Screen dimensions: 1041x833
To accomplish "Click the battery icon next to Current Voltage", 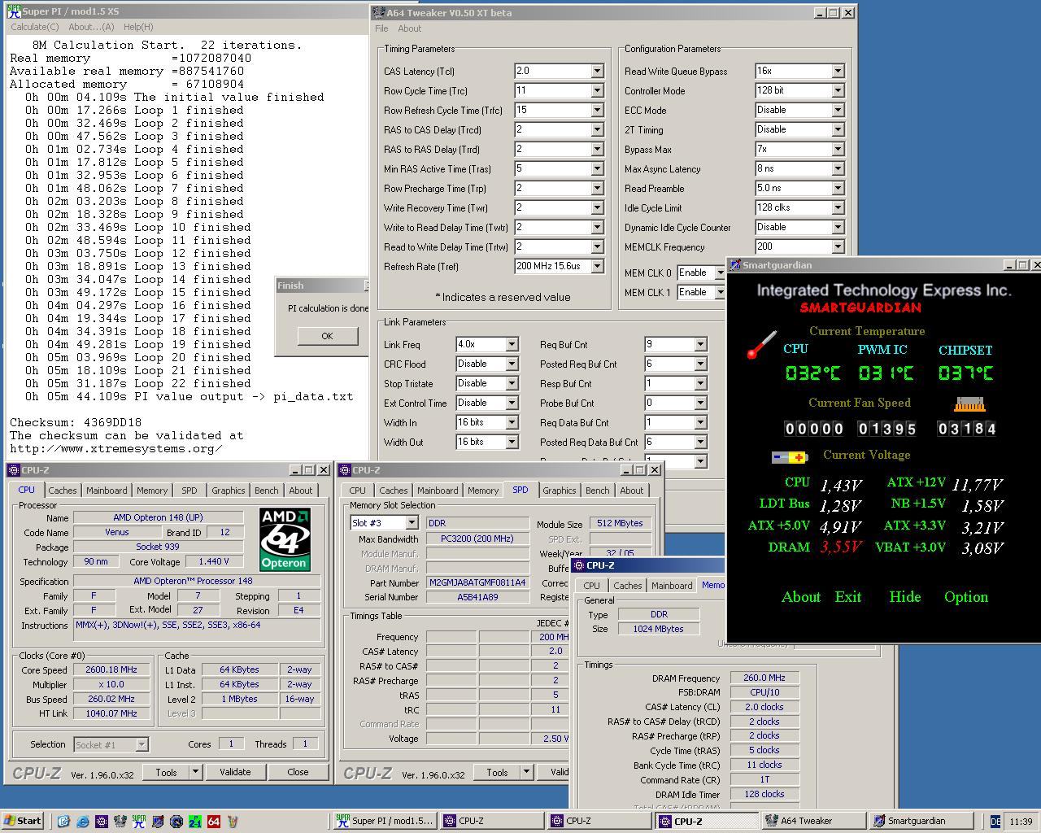I will tap(789, 457).
